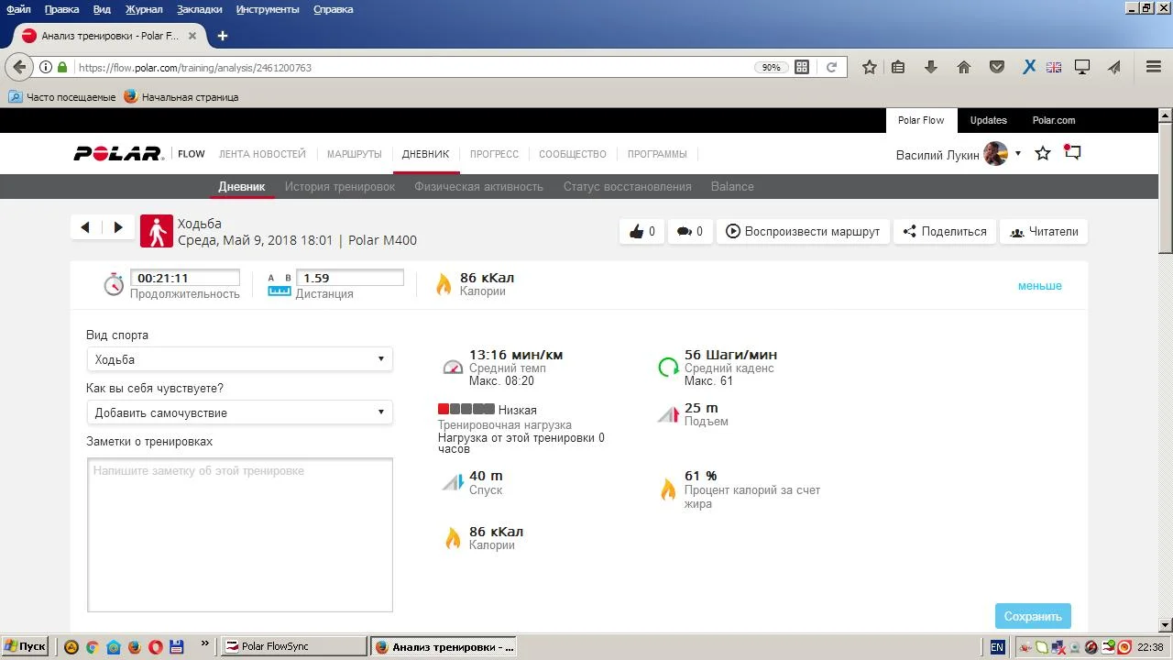Click меньше link to collapse details
1173x660 pixels.
click(x=1039, y=286)
